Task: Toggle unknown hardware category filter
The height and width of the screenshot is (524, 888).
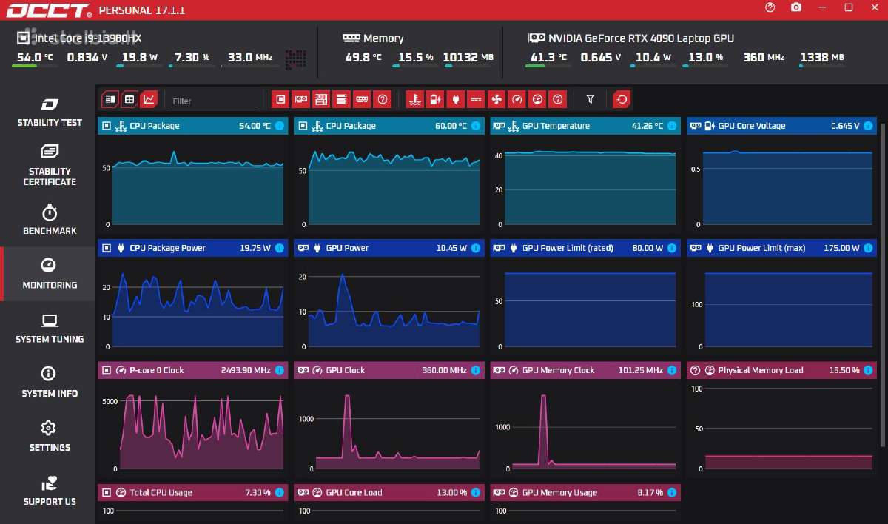Action: click(x=382, y=99)
